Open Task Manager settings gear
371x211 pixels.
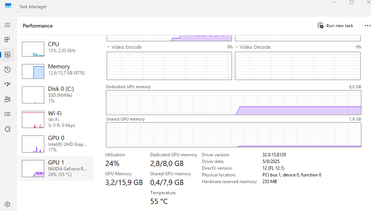[x=7, y=204]
